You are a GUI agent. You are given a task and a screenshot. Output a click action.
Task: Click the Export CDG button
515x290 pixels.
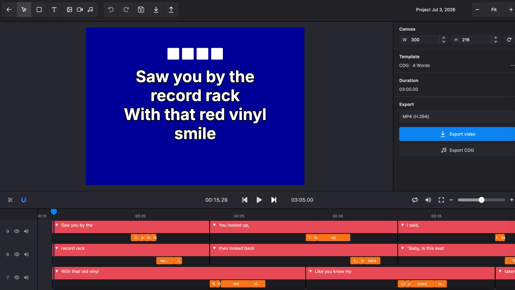click(x=457, y=150)
